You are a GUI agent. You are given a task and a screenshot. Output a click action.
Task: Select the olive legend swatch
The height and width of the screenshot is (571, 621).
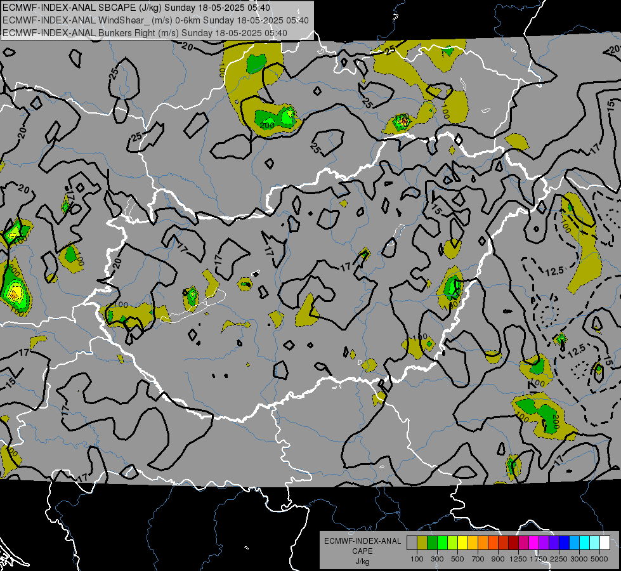[422, 543]
